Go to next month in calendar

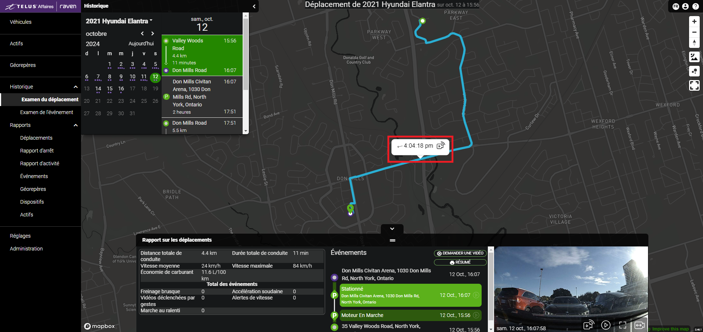[x=153, y=34]
